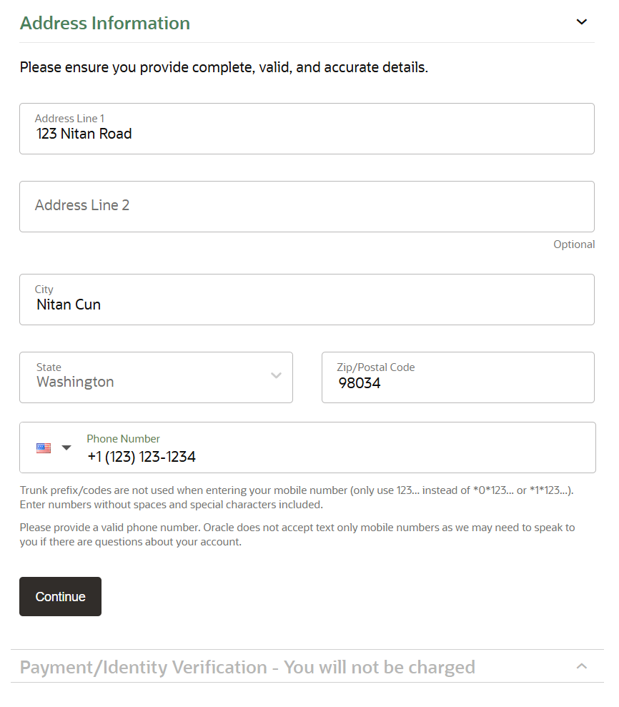Click the valid phone number notice text
Screen dimensions: 619x707
pos(297,535)
